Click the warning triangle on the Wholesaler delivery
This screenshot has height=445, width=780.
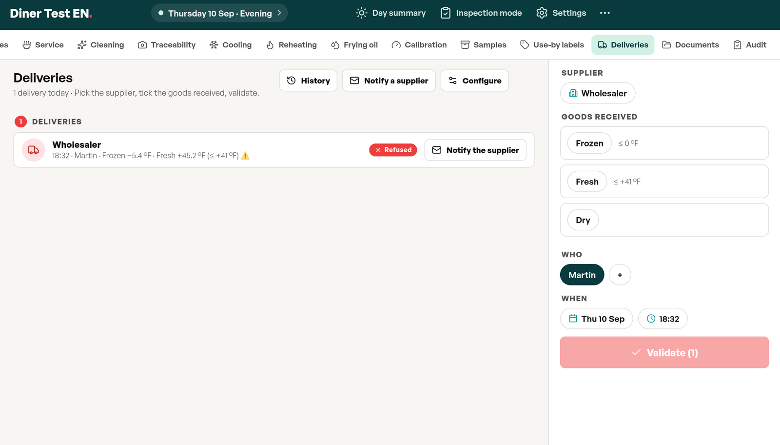click(245, 156)
